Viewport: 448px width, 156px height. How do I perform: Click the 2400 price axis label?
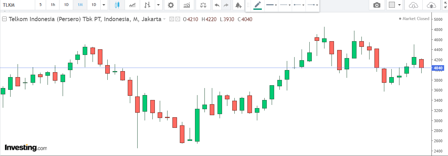[439, 151]
